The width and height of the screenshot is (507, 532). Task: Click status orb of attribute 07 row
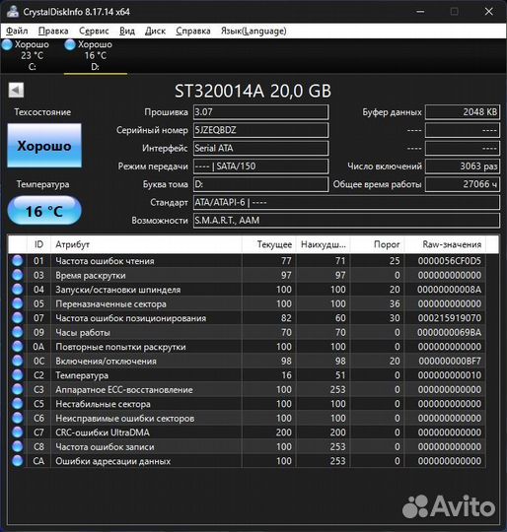point(18,318)
